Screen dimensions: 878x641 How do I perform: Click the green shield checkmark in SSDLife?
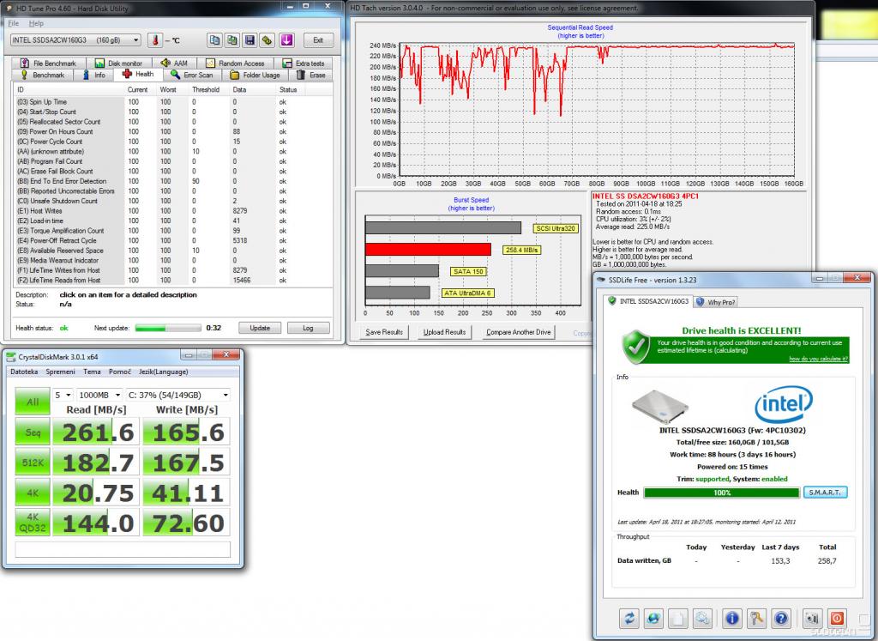(x=636, y=347)
